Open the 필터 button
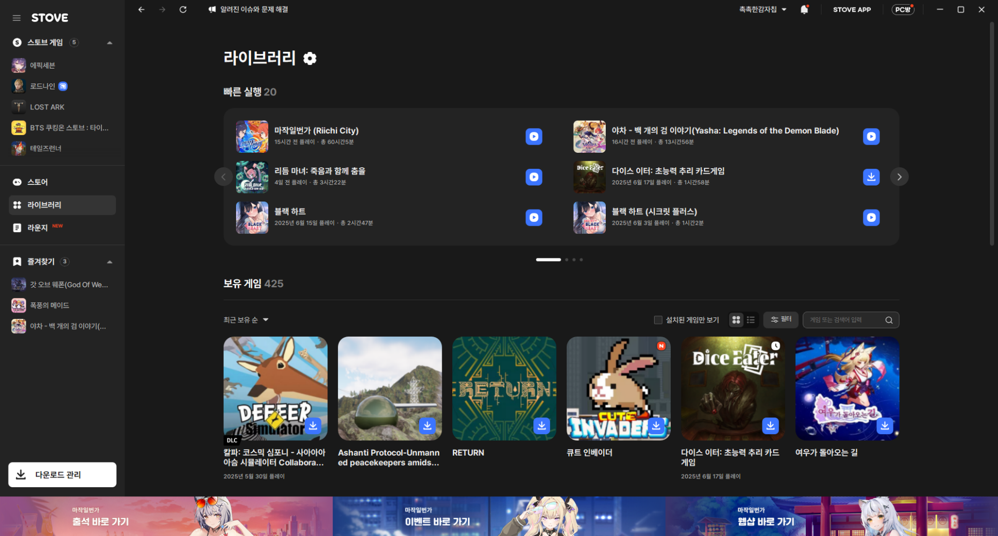The width and height of the screenshot is (998, 536). pyautogui.click(x=781, y=319)
